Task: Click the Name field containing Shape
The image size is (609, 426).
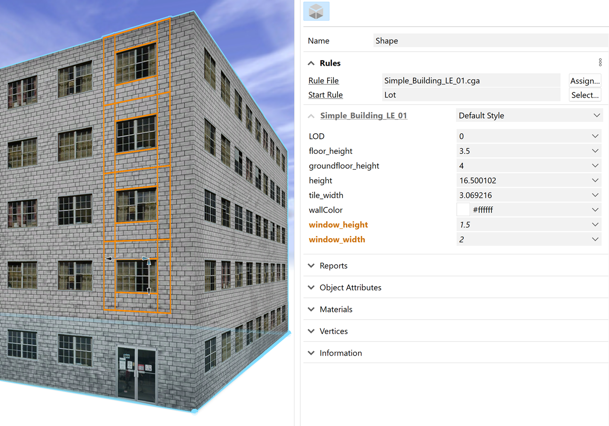Action: click(490, 41)
